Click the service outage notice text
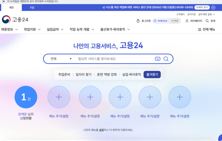This screenshot has height=141, width=222. [150, 7]
